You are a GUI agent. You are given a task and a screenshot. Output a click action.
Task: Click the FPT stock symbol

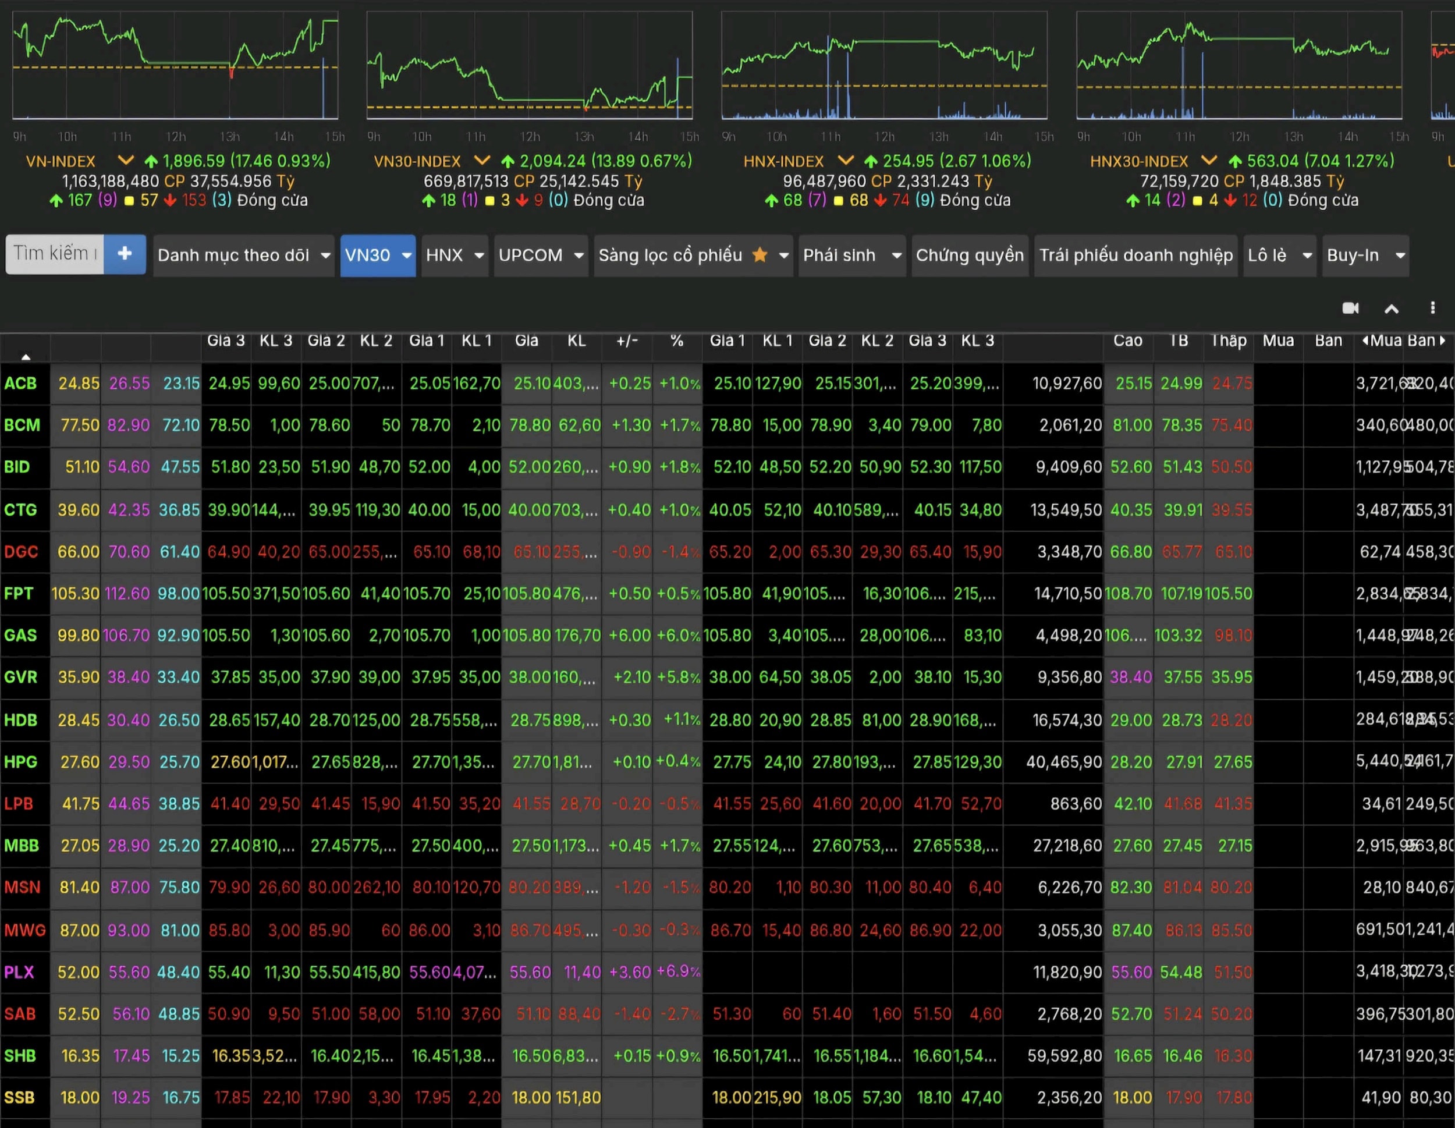(x=18, y=593)
